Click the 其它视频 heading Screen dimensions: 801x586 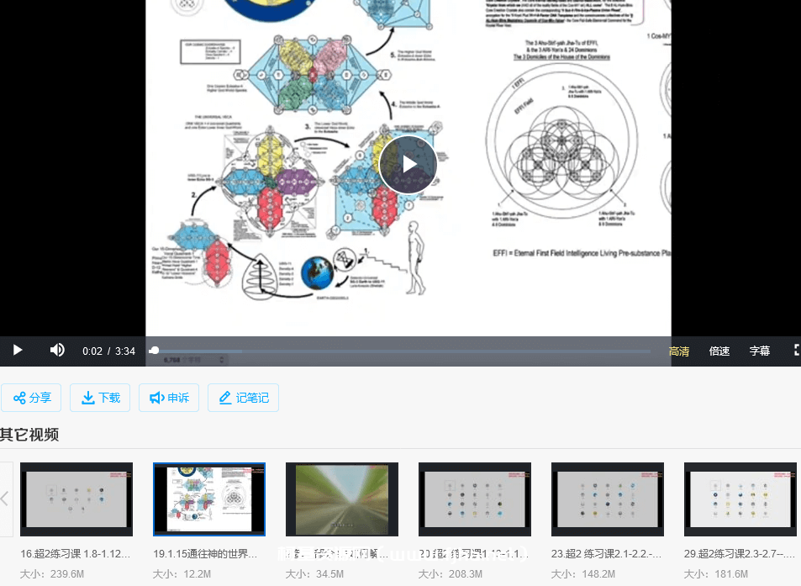click(29, 435)
